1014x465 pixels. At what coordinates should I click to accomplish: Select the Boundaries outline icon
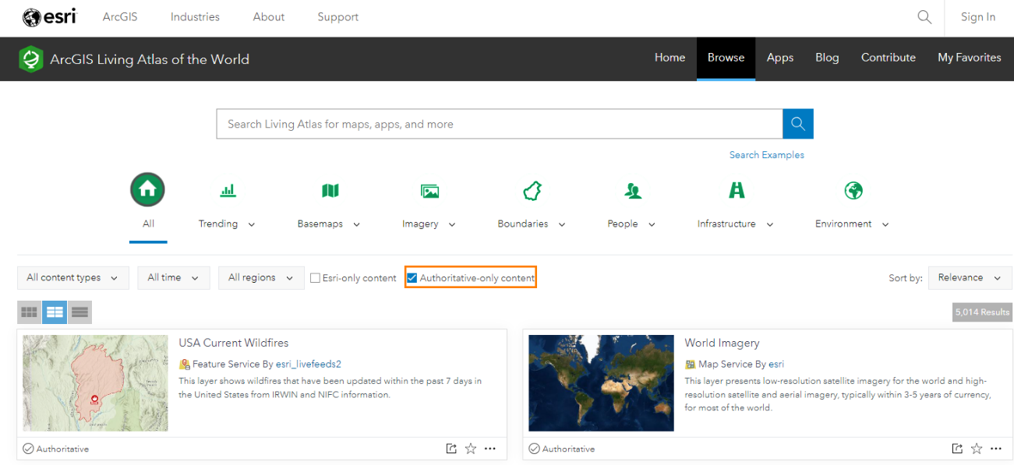(x=532, y=190)
